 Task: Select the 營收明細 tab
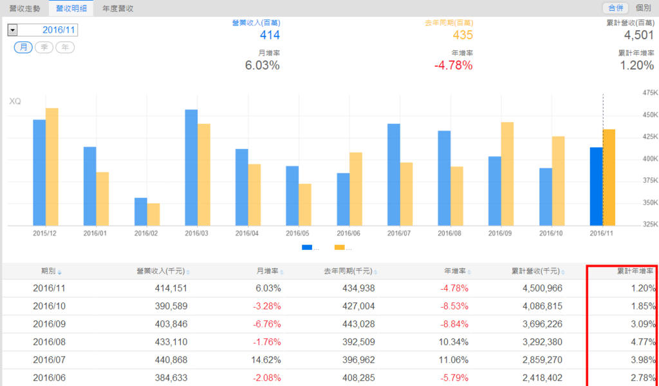coord(71,8)
